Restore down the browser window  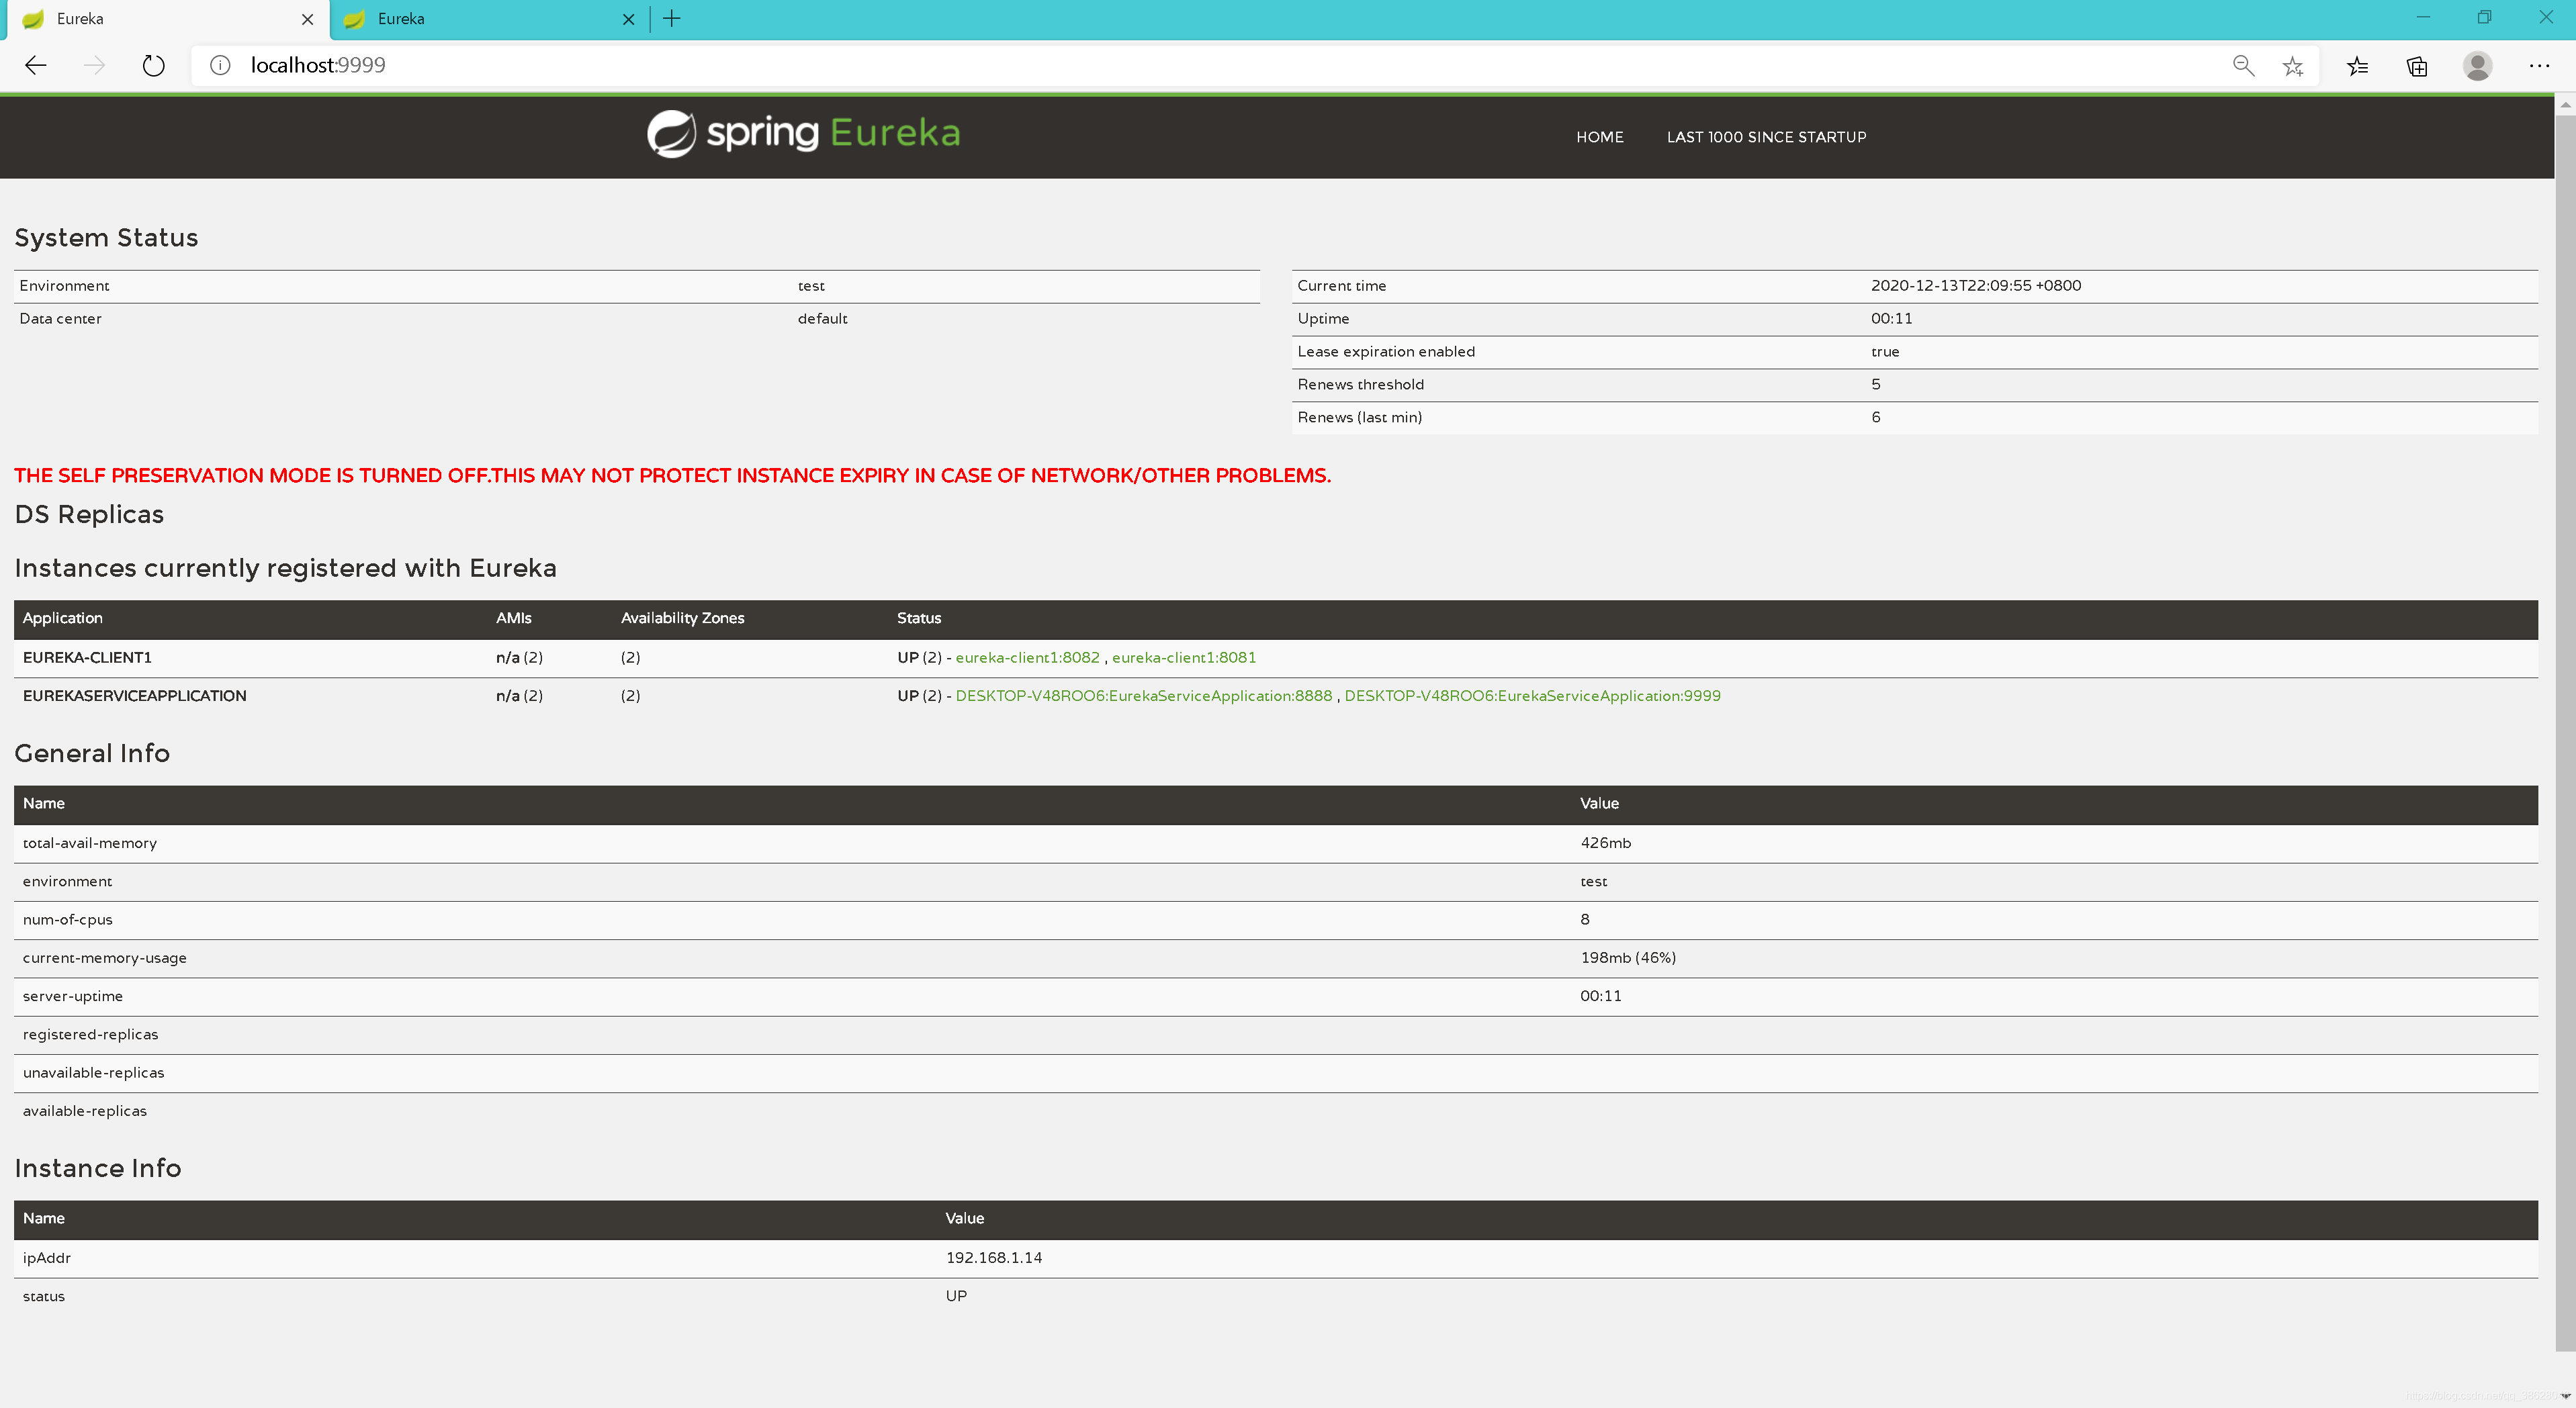(2484, 18)
